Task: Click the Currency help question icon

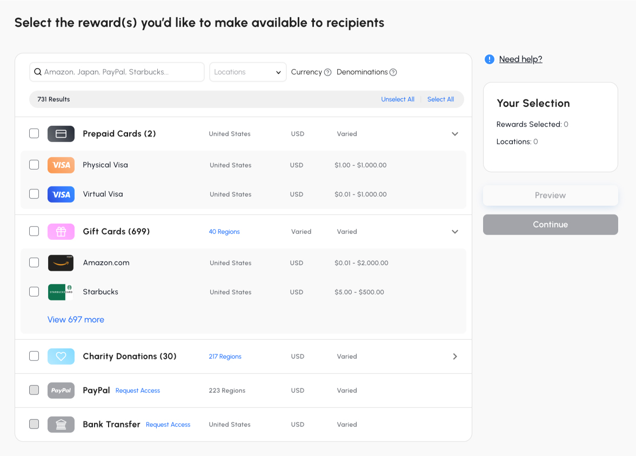Action: (327, 72)
